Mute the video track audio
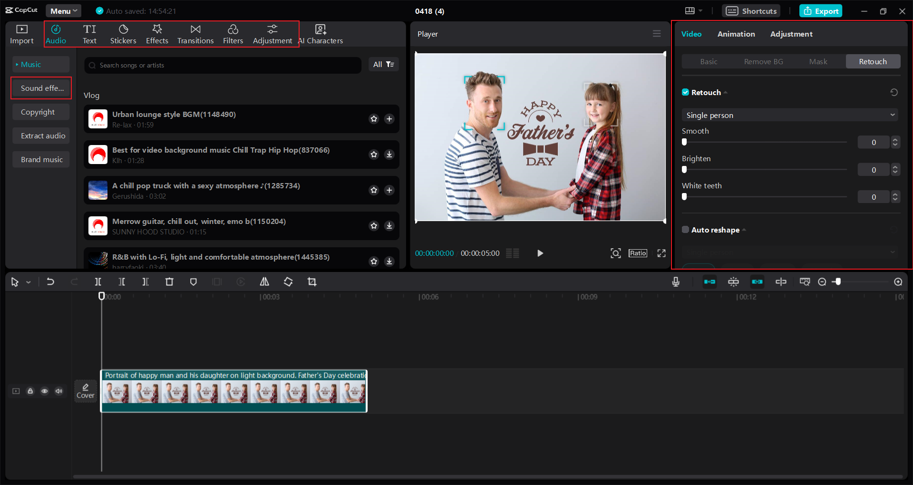Image resolution: width=913 pixels, height=485 pixels. (58, 391)
